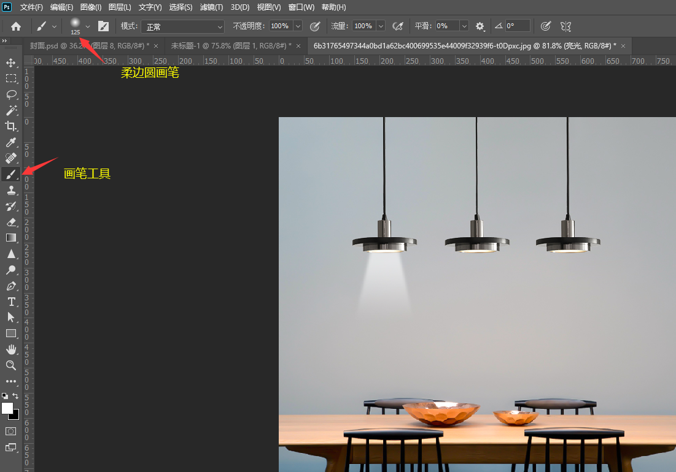Expand the collapsed toolbox double arrows

coord(4,40)
